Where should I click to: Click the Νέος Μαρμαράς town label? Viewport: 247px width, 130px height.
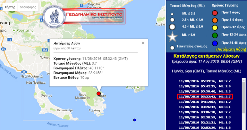pyautogui.click(x=82, y=96)
